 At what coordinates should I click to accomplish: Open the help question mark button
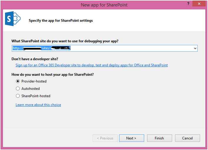pyautogui.click(x=188, y=4)
